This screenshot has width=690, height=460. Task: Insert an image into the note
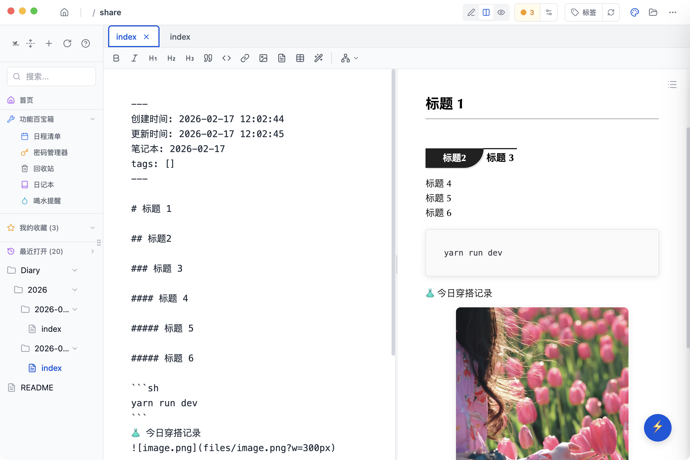[x=263, y=58]
